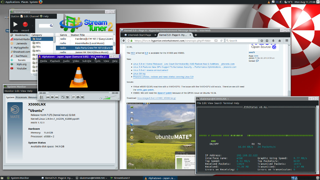The image size is (320, 180).
Task: Open the Linux Git log link
Action: 139,73
